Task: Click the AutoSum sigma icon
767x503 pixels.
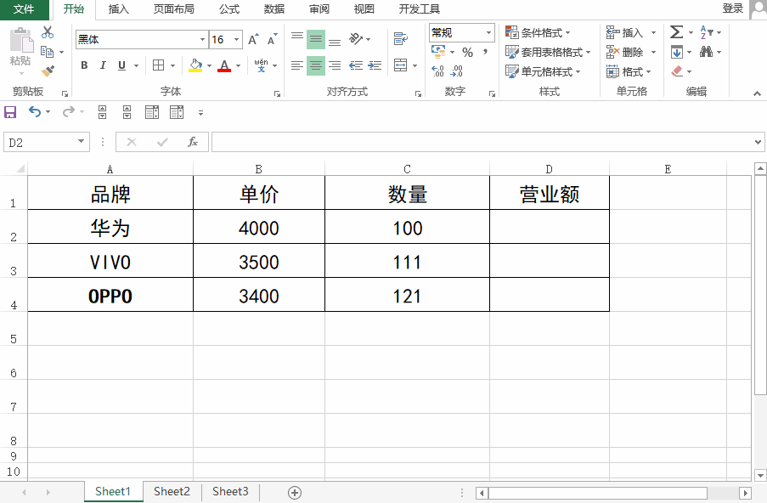Action: [x=676, y=32]
